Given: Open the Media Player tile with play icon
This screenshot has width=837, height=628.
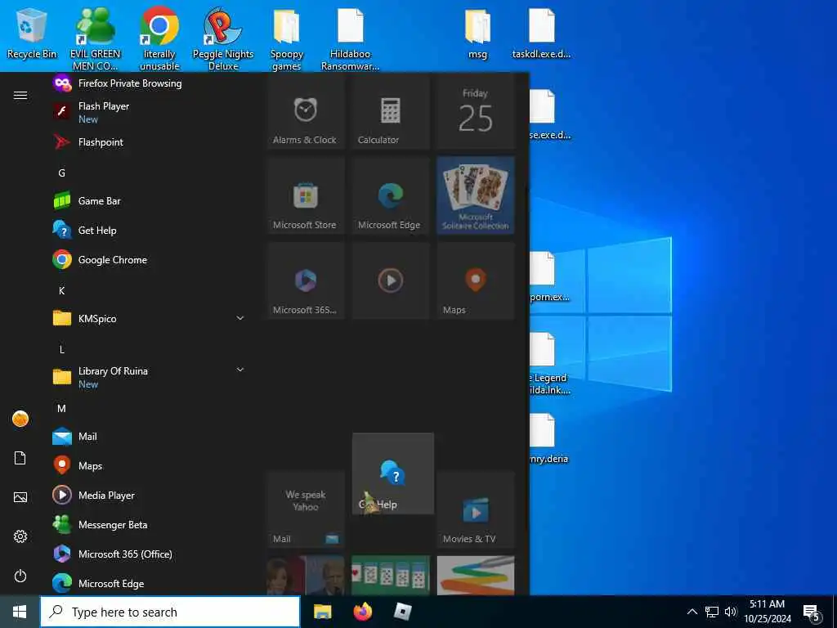Looking at the screenshot, I should pos(391,280).
